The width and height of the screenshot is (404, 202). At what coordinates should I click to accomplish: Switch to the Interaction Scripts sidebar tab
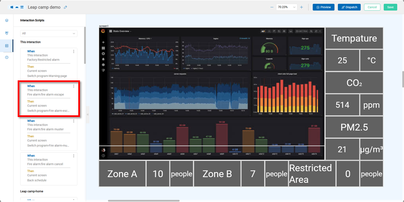[7, 45]
